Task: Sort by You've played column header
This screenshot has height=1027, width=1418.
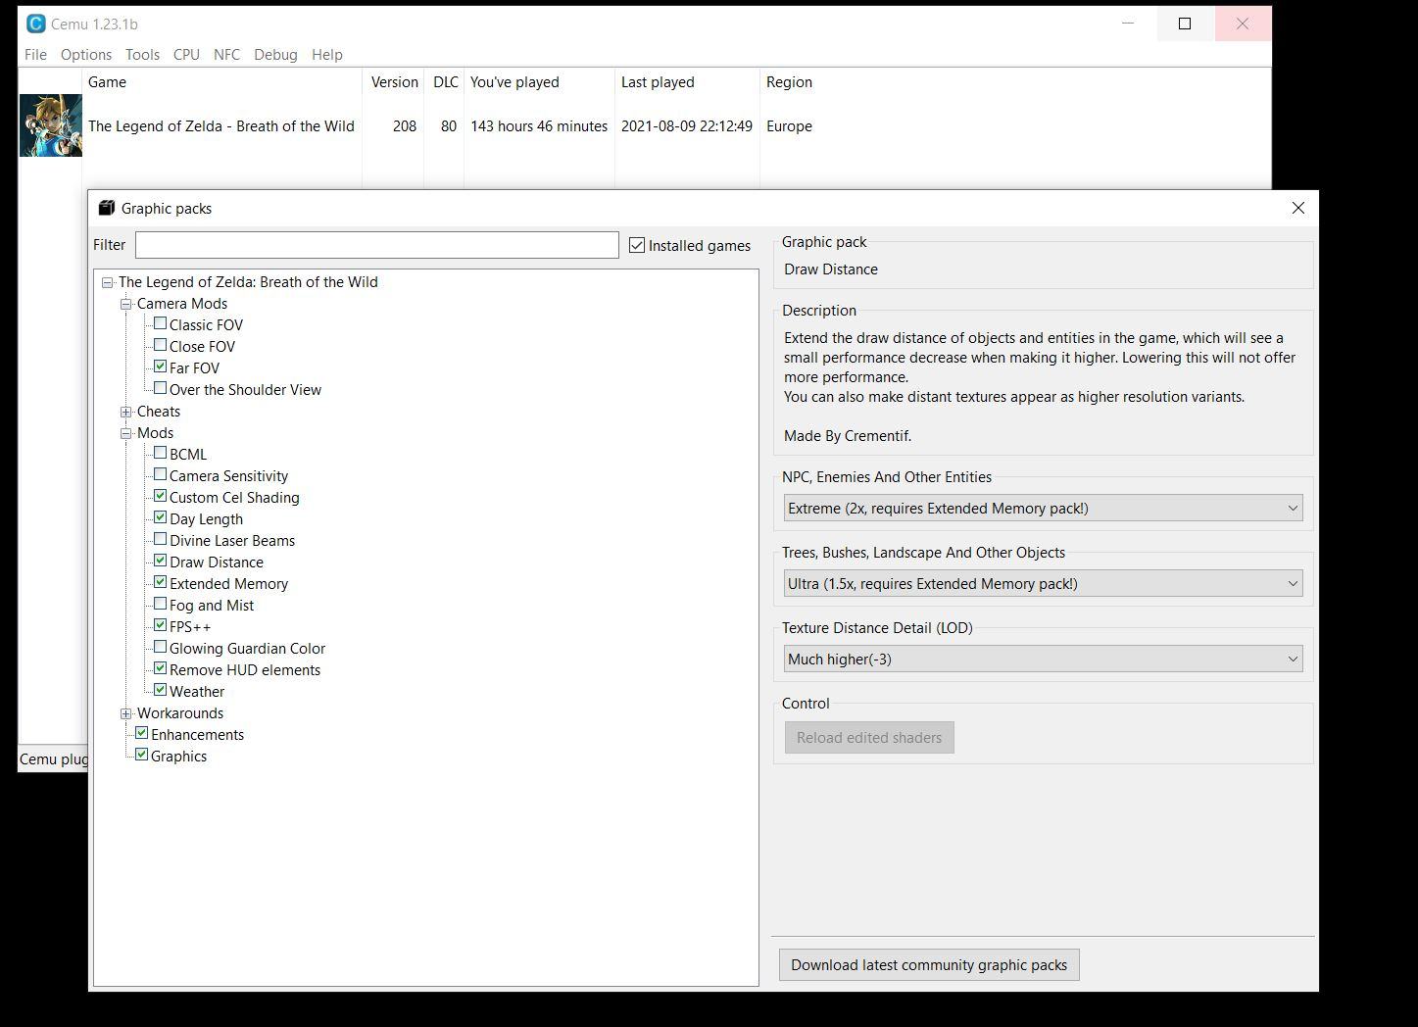Action: pos(540,82)
